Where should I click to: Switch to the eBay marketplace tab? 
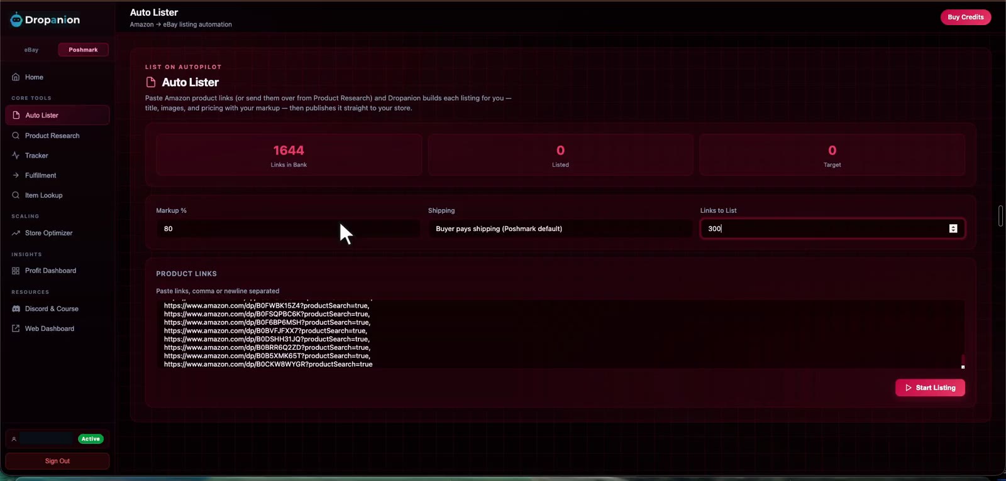[x=31, y=50]
